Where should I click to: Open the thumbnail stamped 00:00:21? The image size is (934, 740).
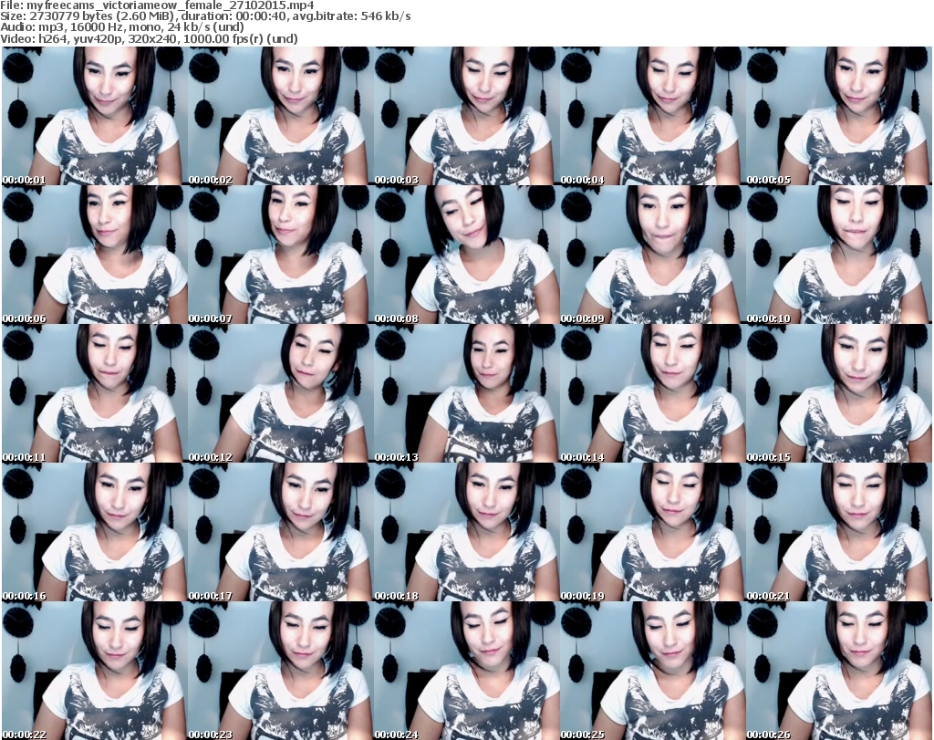point(839,532)
